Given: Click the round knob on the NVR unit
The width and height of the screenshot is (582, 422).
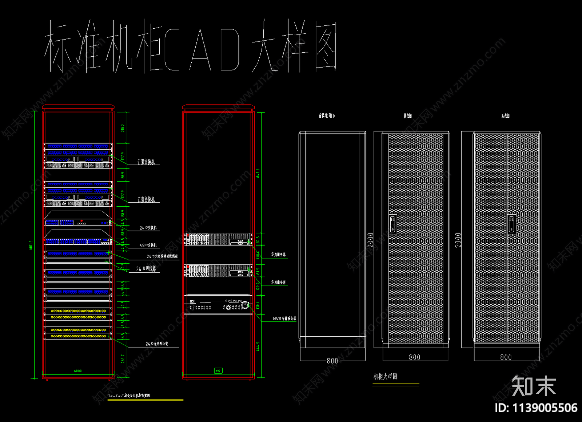Looking at the screenshot, I should coord(245,305).
